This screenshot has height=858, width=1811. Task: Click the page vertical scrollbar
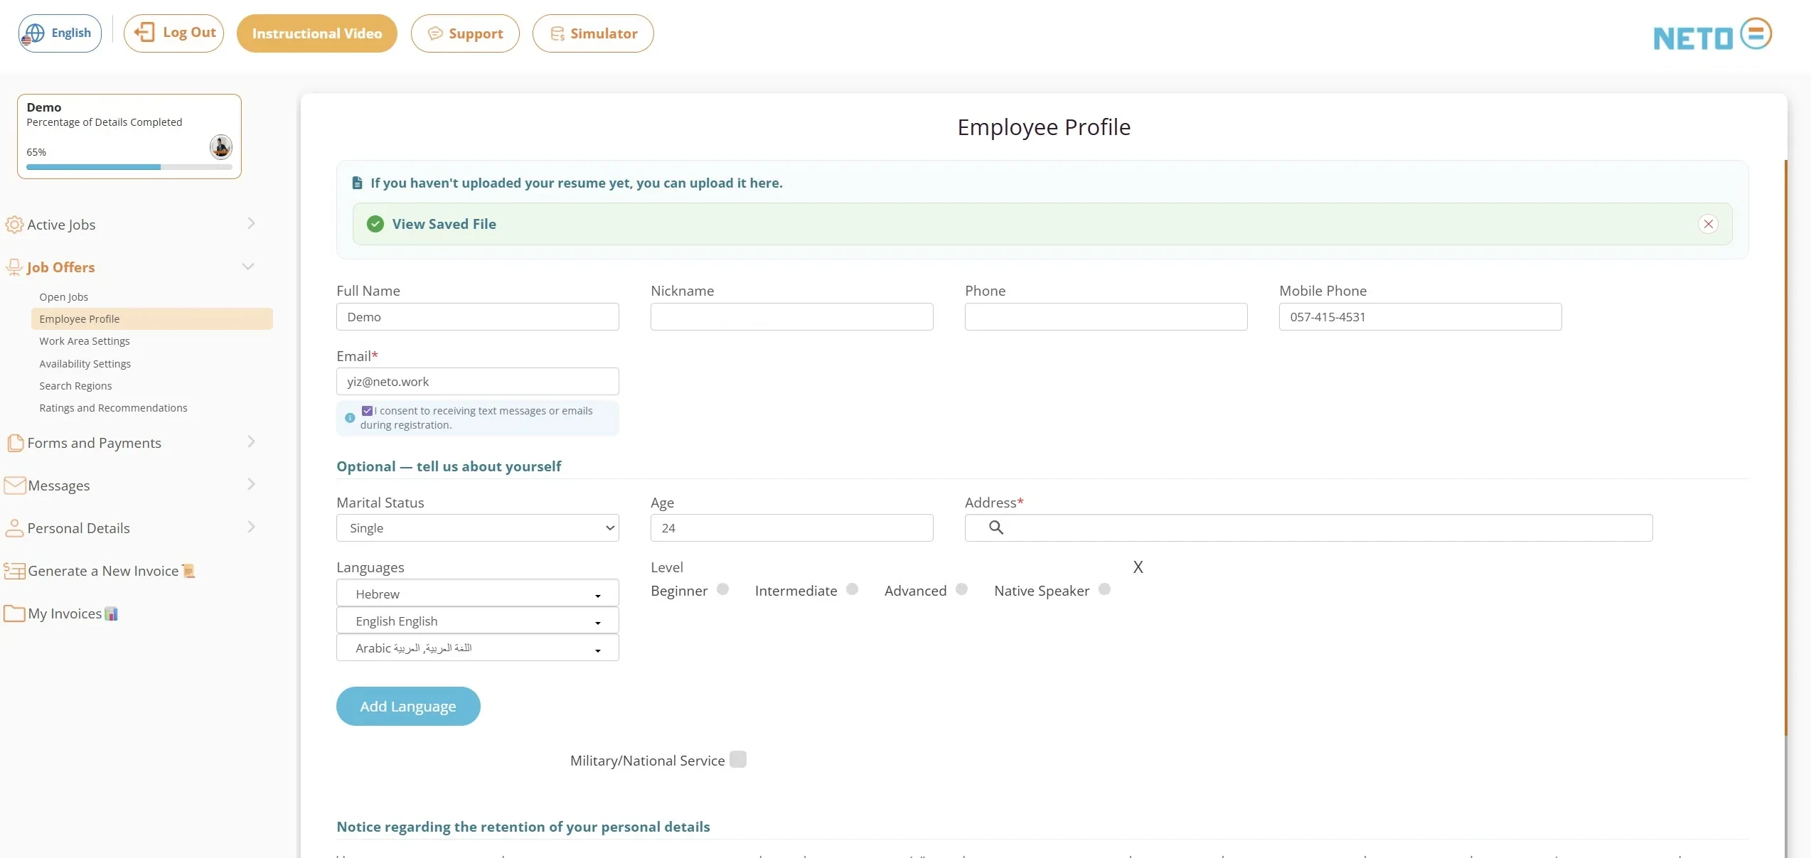(1786, 448)
